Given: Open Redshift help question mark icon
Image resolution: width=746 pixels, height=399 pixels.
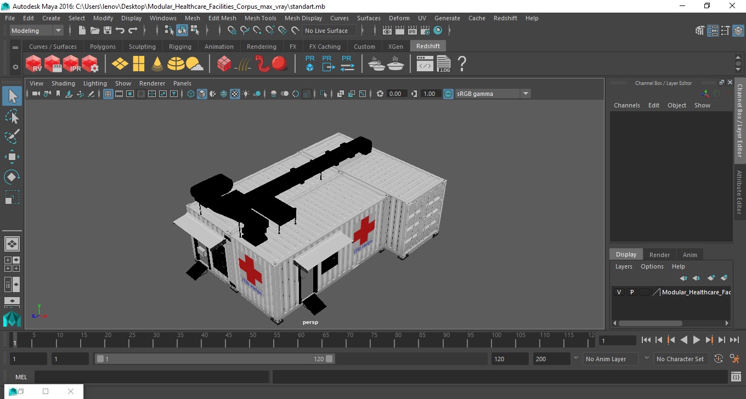Looking at the screenshot, I should tap(462, 64).
